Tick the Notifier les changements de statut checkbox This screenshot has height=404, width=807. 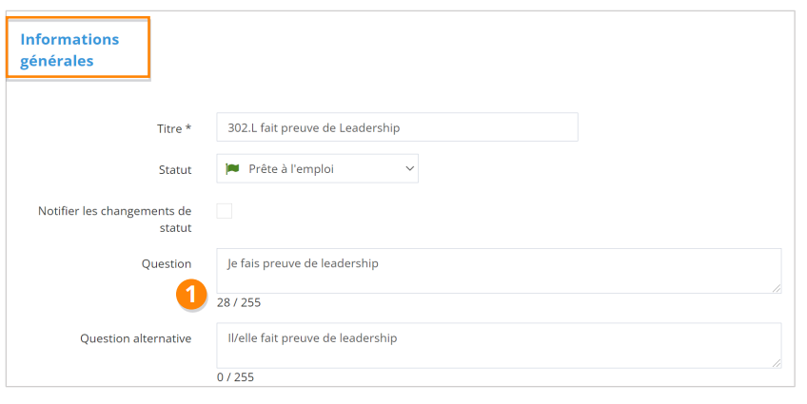pos(225,211)
